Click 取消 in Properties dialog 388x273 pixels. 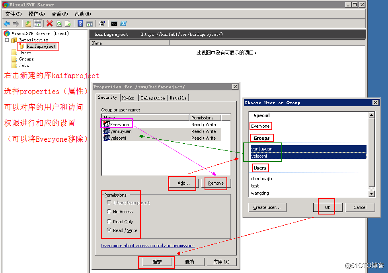point(189,262)
